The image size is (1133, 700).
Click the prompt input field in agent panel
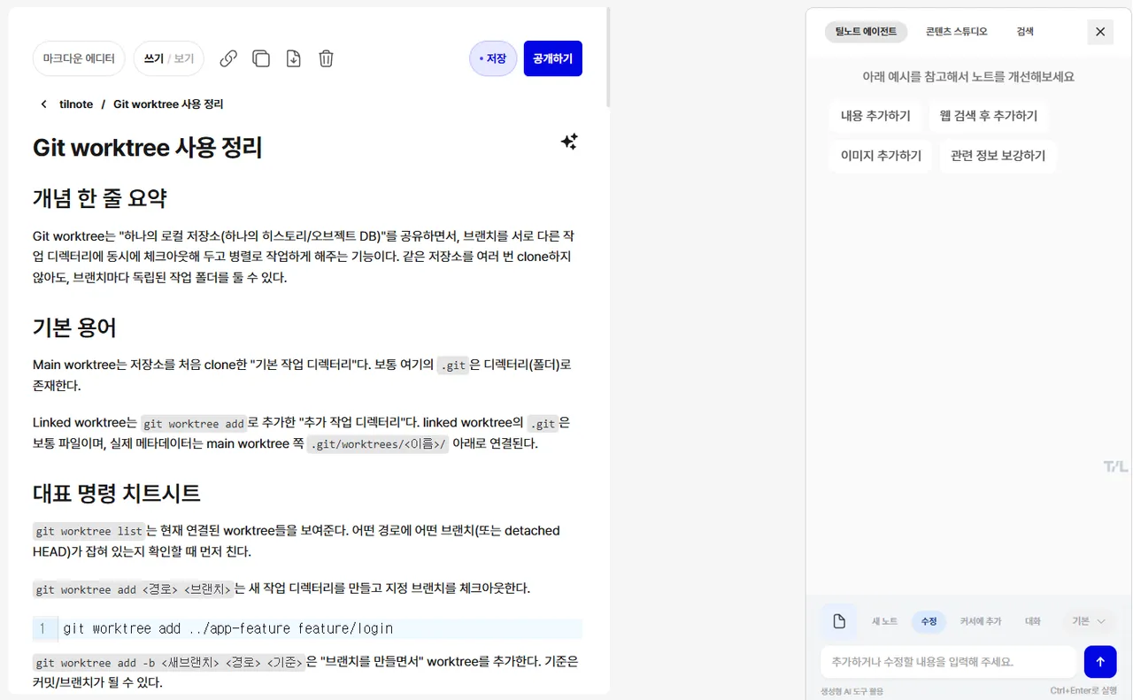948,661
